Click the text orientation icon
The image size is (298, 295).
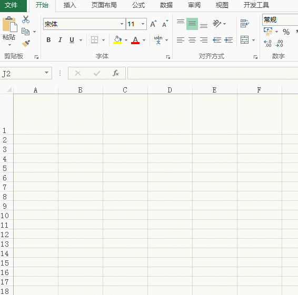point(217,24)
